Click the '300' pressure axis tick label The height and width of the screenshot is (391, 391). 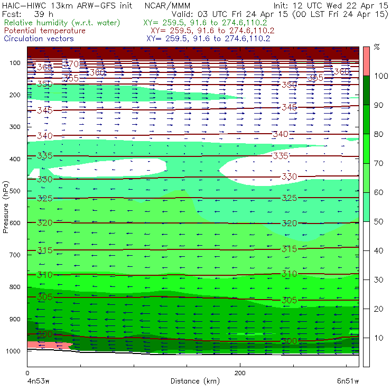pos(15,127)
